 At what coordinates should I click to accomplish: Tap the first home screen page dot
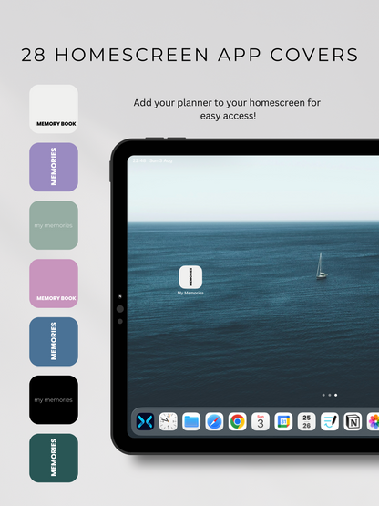(x=323, y=395)
